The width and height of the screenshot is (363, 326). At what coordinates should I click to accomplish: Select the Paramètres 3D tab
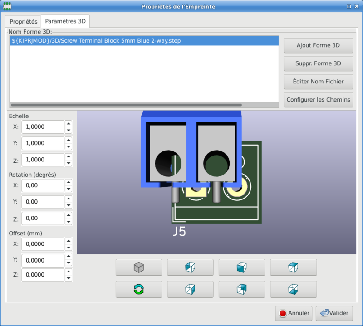pos(65,21)
